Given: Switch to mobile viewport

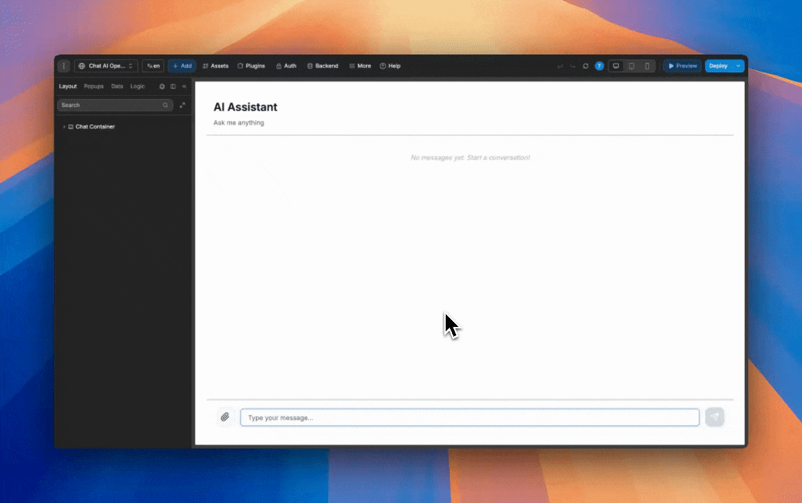Looking at the screenshot, I should [647, 66].
